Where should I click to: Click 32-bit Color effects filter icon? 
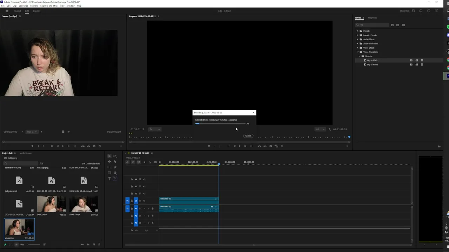(x=398, y=25)
